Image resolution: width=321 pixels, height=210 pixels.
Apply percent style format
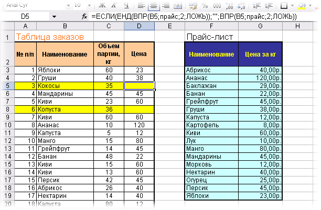(x=205, y=6)
